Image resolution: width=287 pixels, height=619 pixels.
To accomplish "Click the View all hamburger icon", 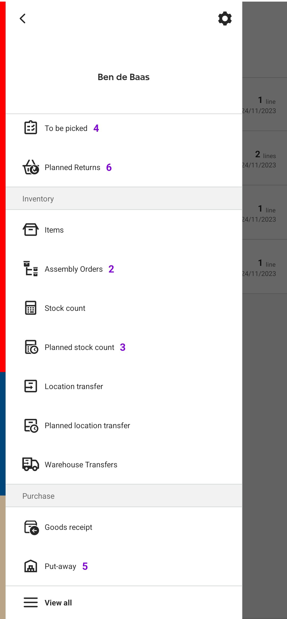I will click(31, 603).
